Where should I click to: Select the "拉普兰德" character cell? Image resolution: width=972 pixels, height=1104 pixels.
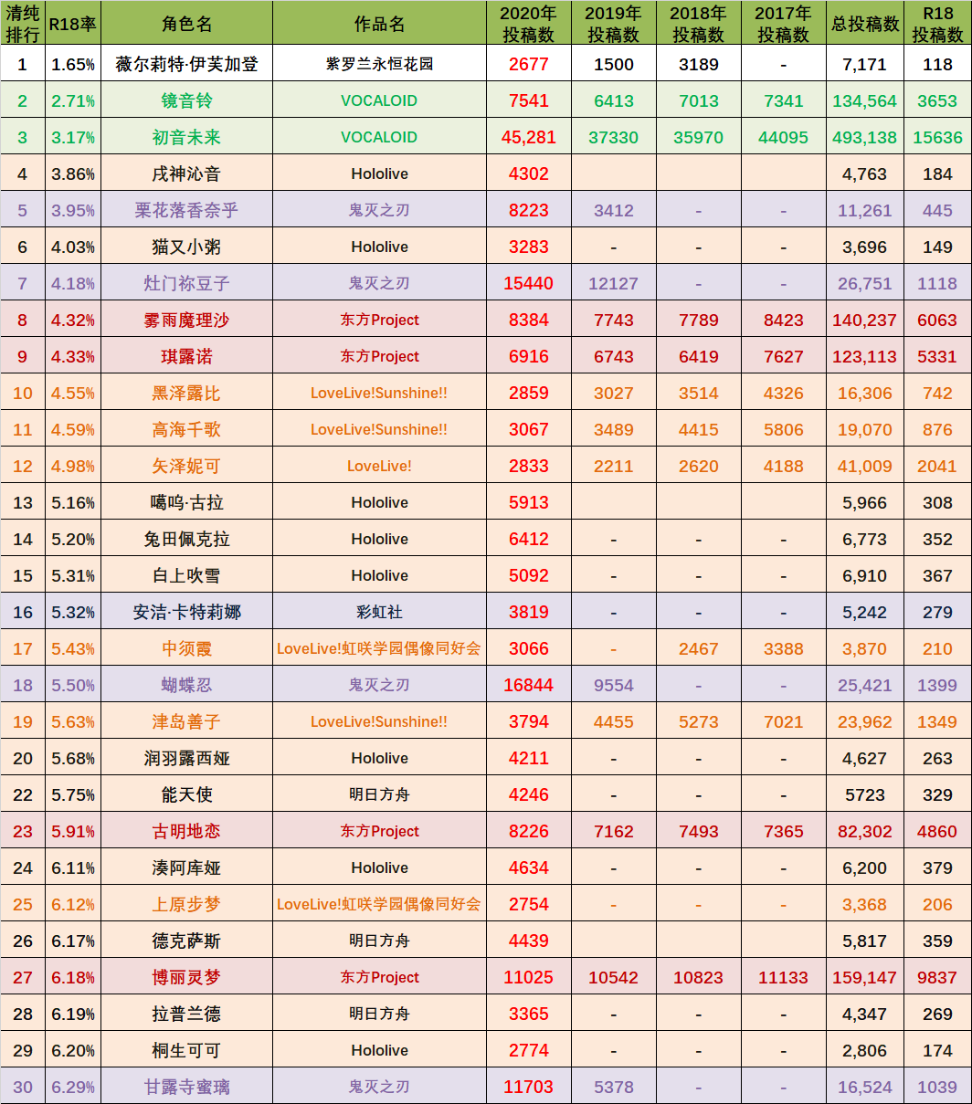pos(186,1014)
